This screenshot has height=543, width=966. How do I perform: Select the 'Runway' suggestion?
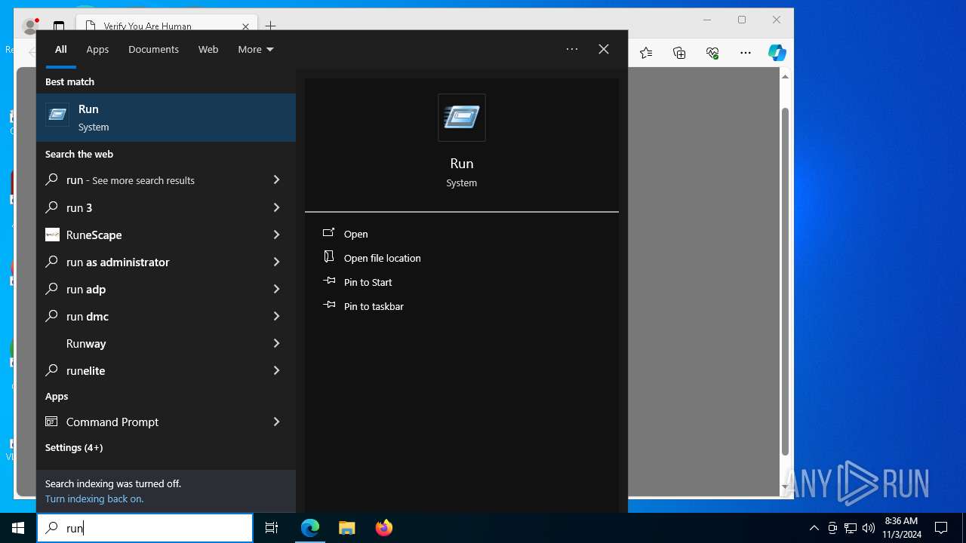(166, 343)
